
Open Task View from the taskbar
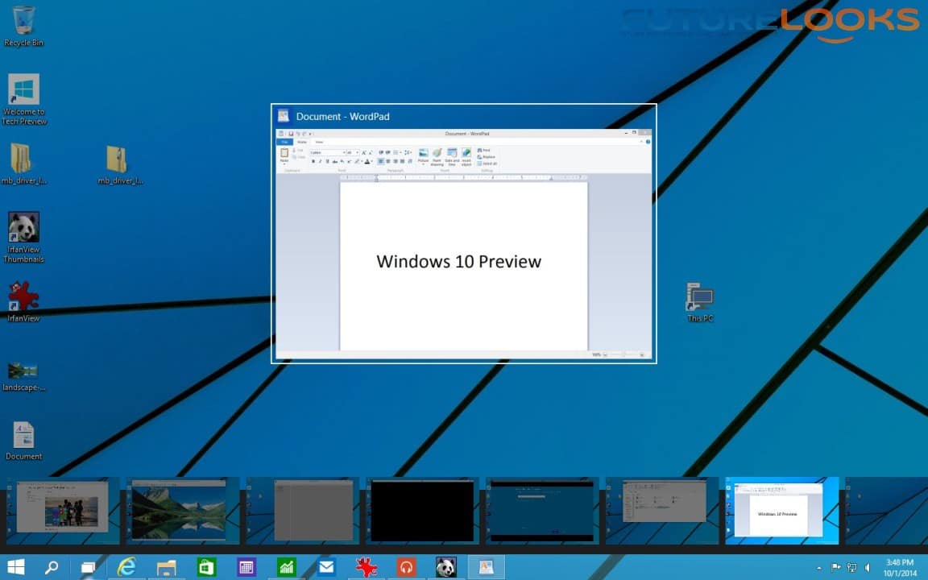[x=88, y=567]
